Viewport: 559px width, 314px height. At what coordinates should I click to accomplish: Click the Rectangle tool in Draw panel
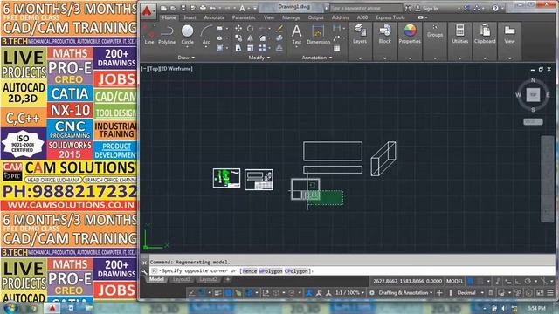pos(219,29)
